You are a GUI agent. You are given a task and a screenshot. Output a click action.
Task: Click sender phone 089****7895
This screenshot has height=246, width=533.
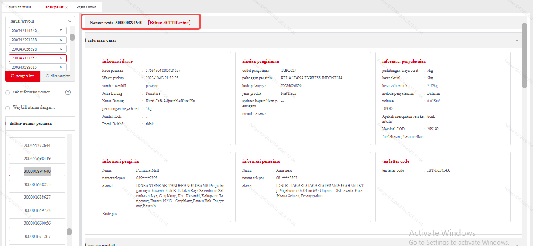(147, 178)
